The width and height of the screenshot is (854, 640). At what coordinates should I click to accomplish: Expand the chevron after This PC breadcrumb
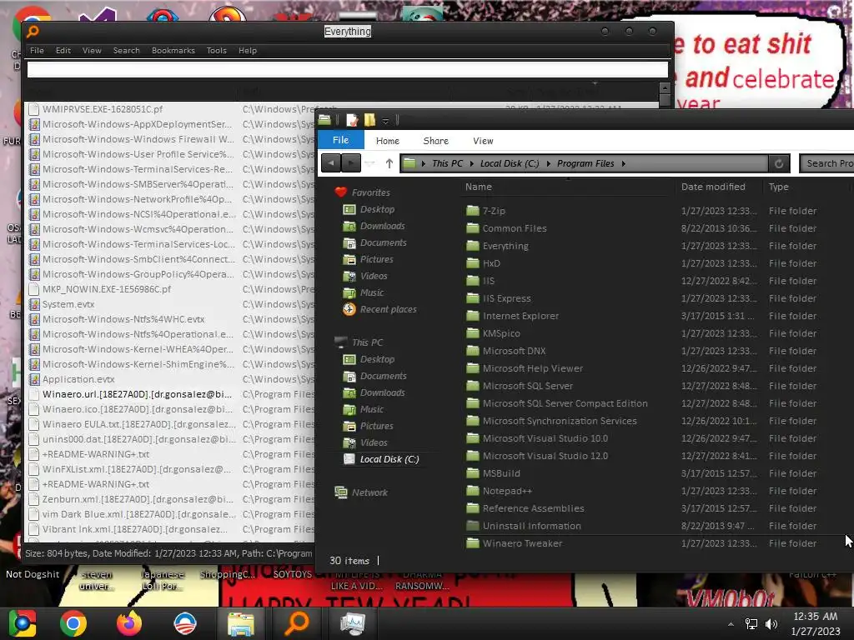tap(471, 163)
